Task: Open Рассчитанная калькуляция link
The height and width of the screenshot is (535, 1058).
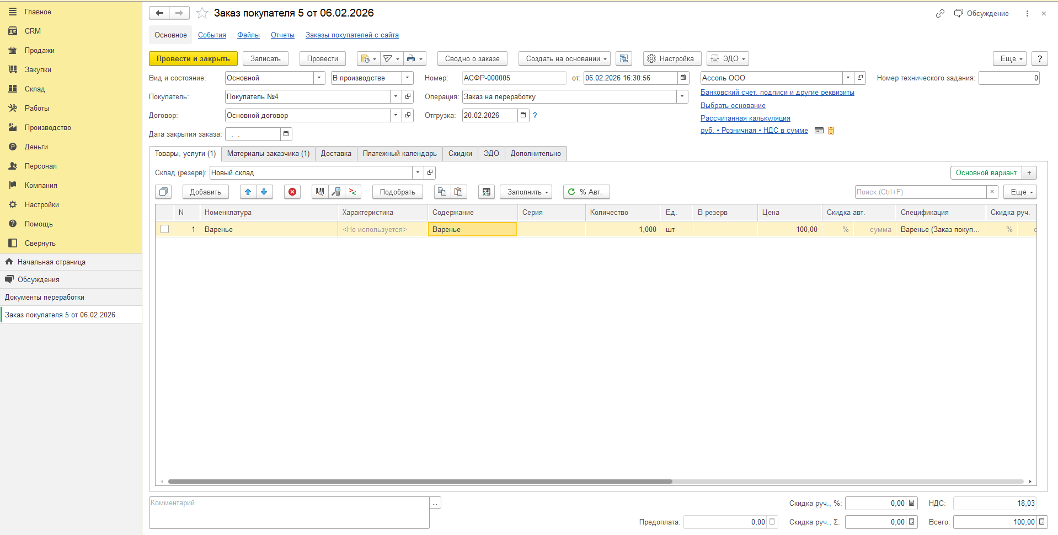Action: tap(745, 118)
